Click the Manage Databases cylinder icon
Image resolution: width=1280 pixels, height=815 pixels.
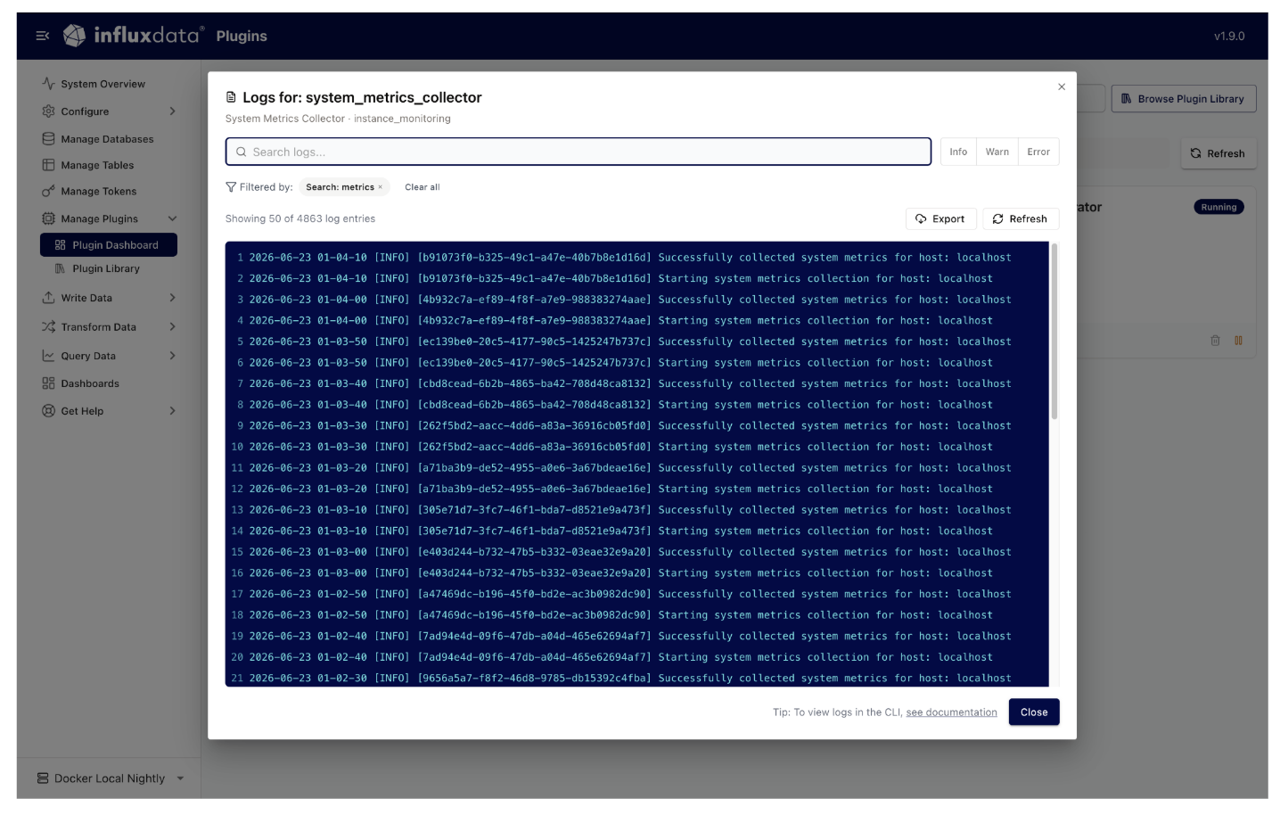tap(48, 139)
